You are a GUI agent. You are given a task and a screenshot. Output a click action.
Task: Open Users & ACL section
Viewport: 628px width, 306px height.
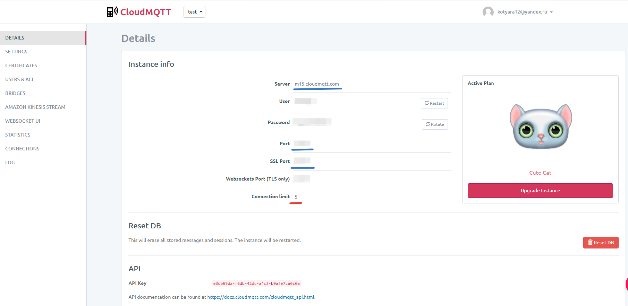pos(20,79)
